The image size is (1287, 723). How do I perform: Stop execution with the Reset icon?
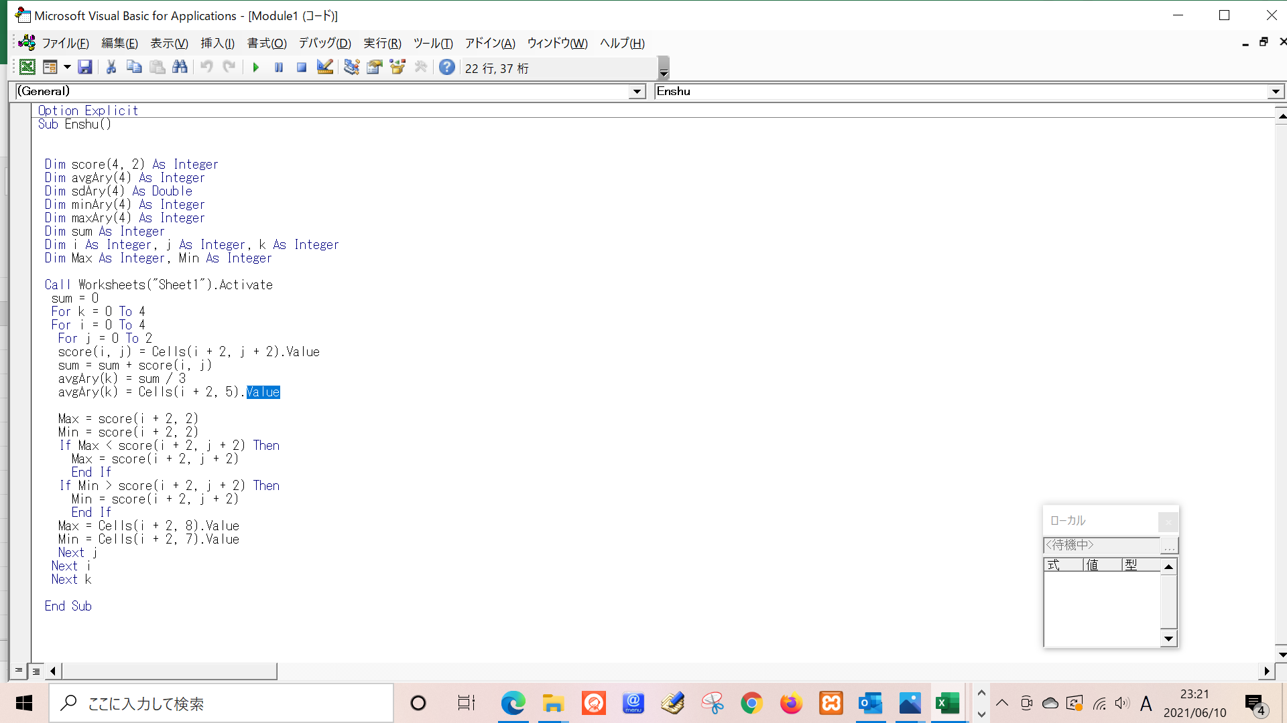tap(302, 67)
